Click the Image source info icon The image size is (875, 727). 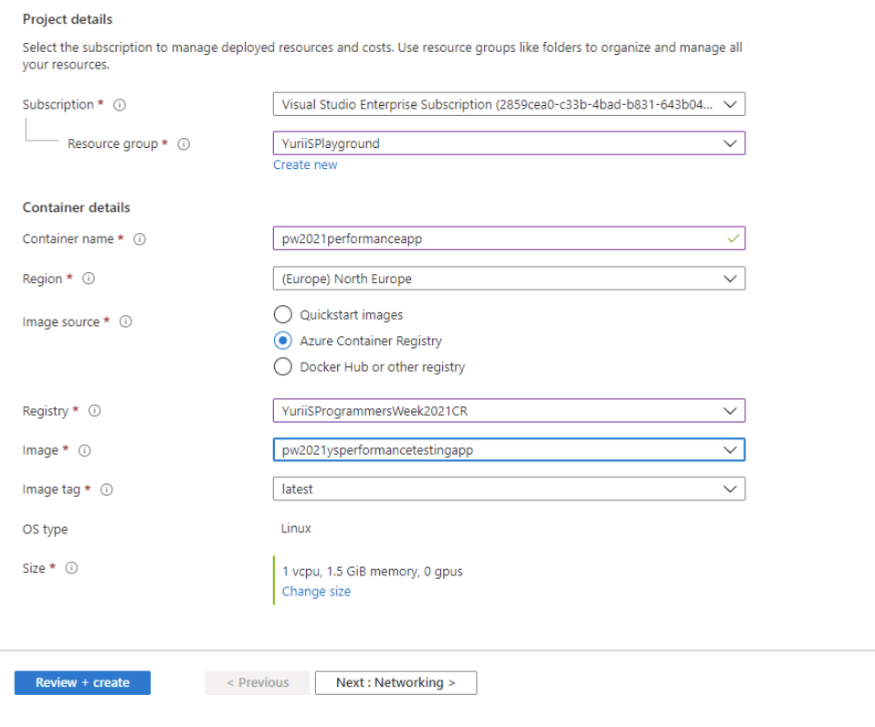tap(125, 321)
